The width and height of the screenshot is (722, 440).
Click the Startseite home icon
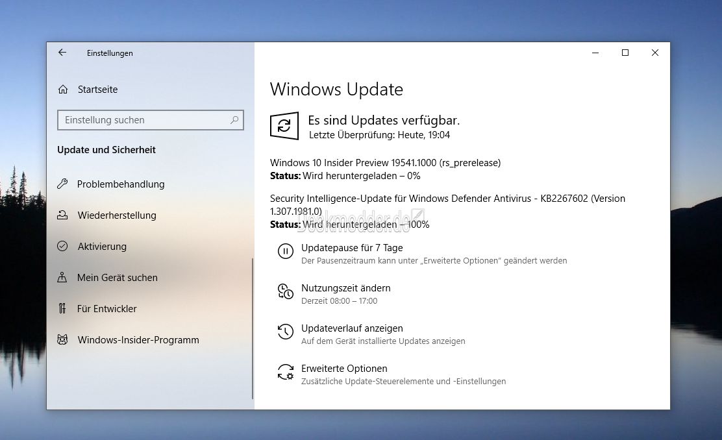[62, 90]
